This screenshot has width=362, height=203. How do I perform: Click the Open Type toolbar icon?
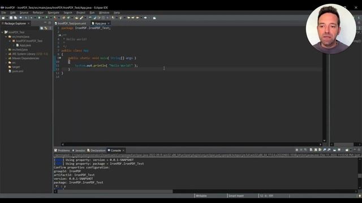(77, 17)
